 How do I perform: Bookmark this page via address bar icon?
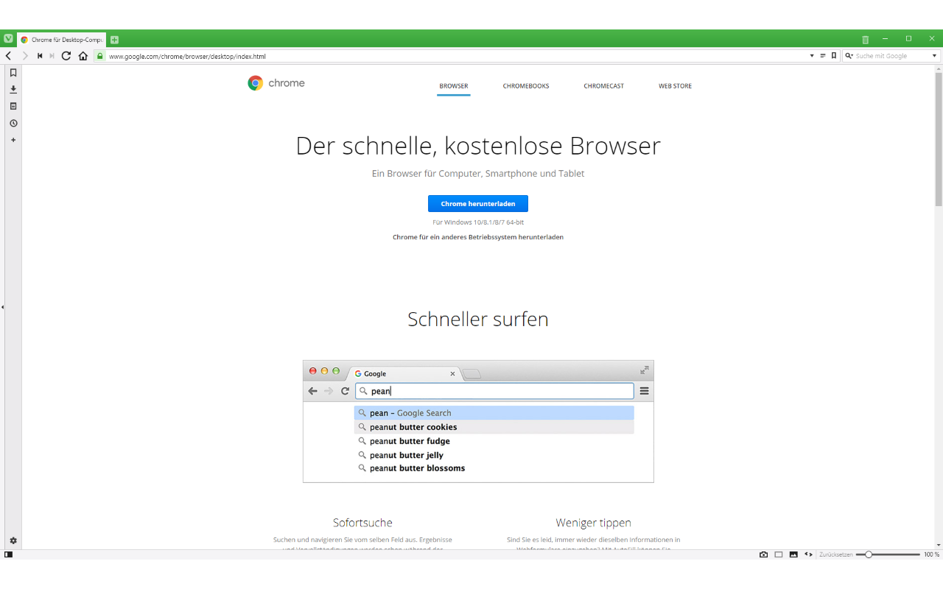click(834, 56)
